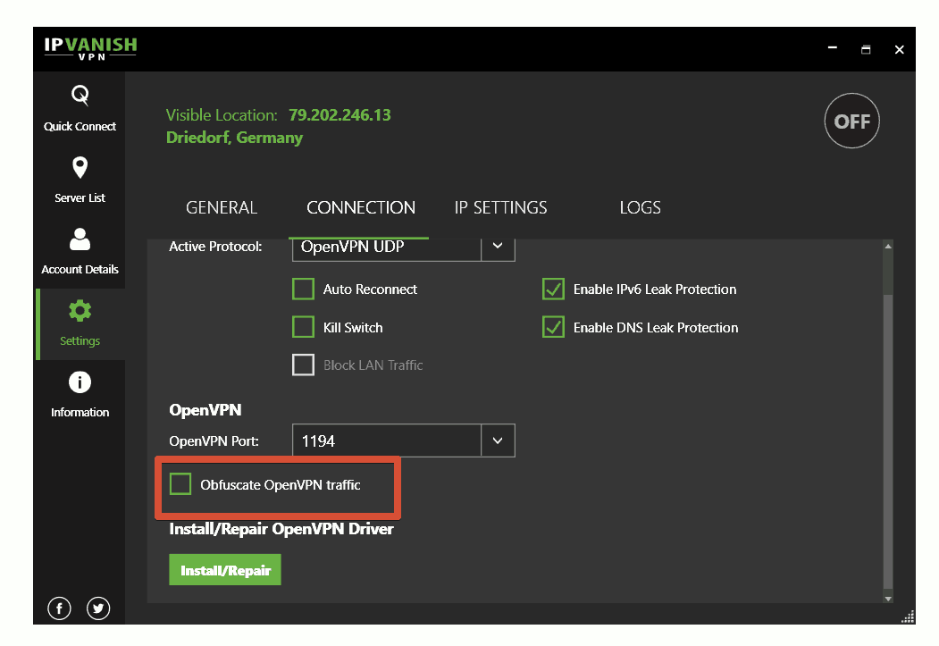939x646 pixels.
Task: Click the IPVanish VPN logo
Action: pos(90,48)
